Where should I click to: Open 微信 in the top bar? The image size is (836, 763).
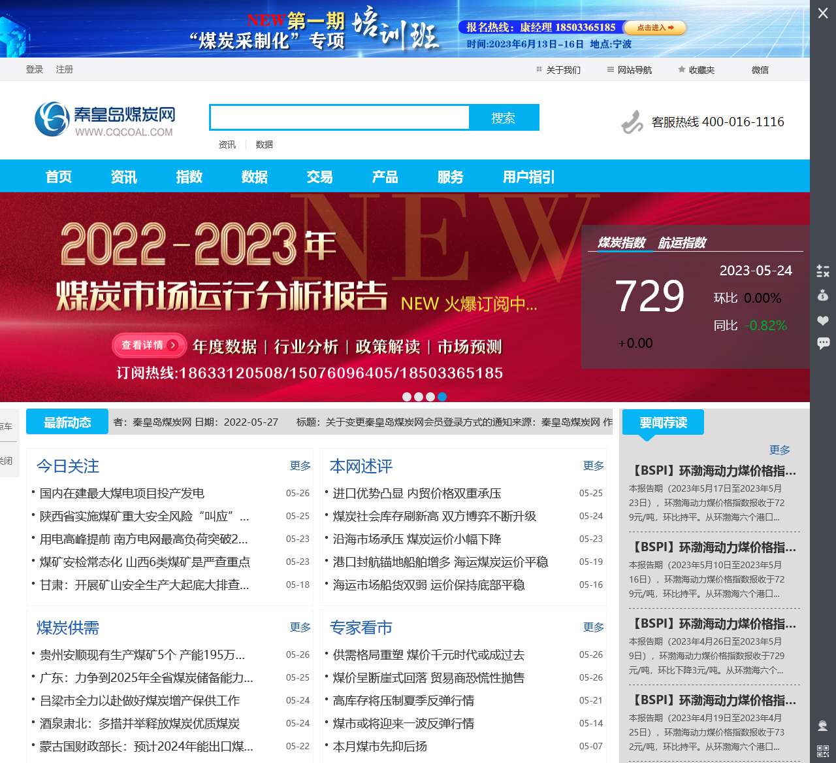coord(760,70)
